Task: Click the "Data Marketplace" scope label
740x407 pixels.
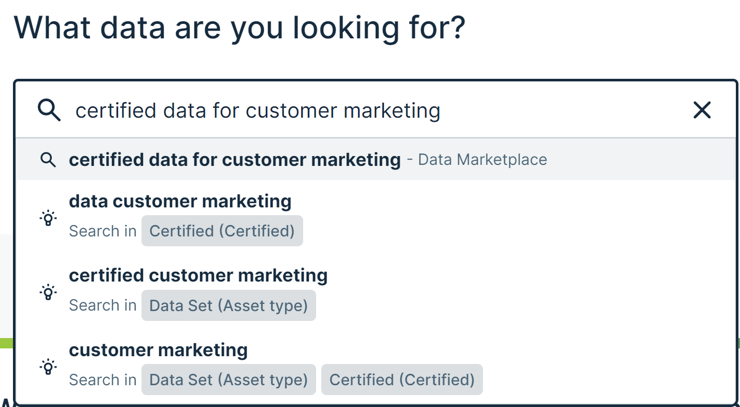Action: click(x=482, y=160)
